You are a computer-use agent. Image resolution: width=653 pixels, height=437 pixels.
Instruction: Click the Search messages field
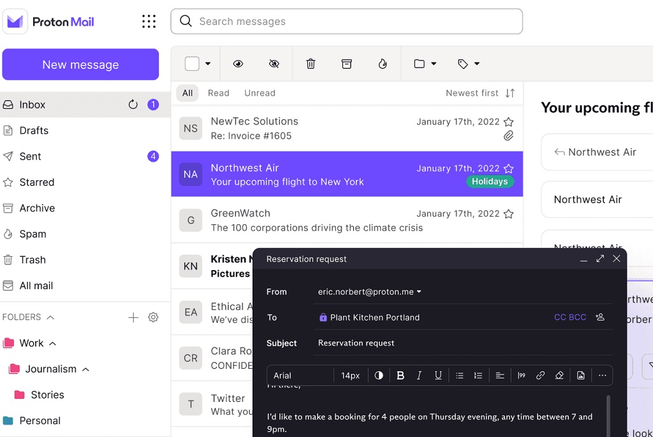point(346,21)
